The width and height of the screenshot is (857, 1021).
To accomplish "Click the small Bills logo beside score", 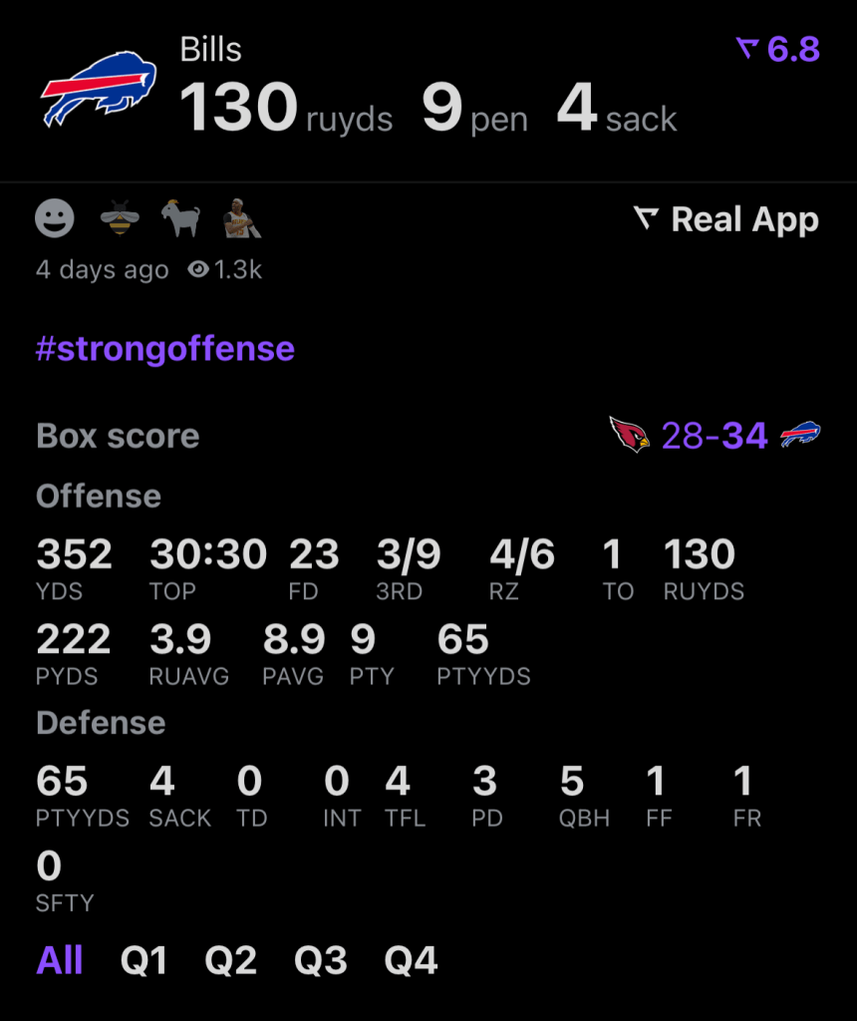I will pyautogui.click(x=800, y=436).
